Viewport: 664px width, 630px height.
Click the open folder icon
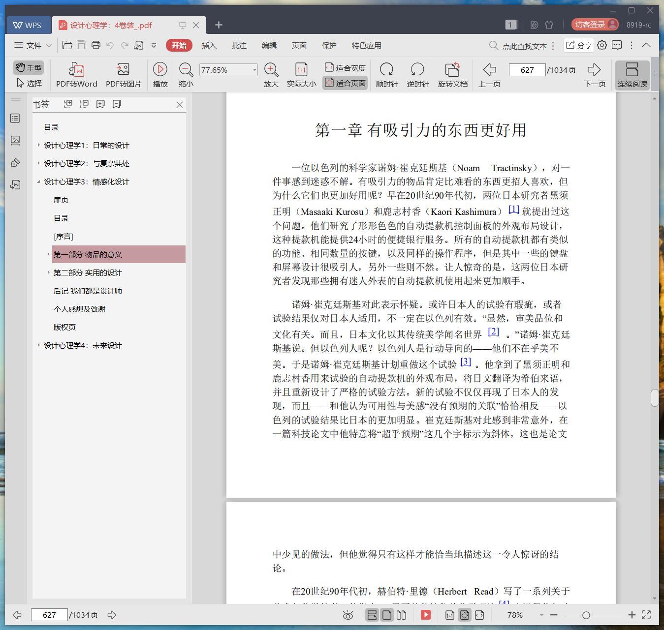click(x=67, y=45)
